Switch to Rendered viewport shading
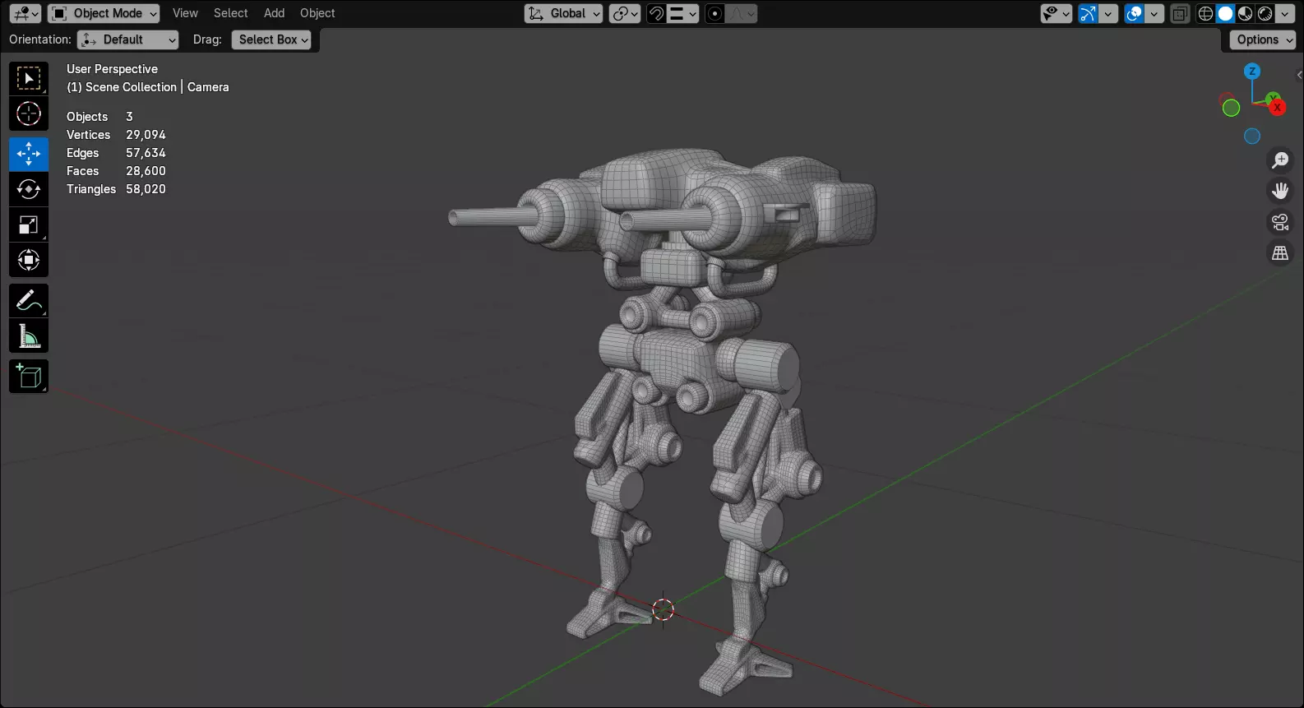 click(x=1265, y=13)
